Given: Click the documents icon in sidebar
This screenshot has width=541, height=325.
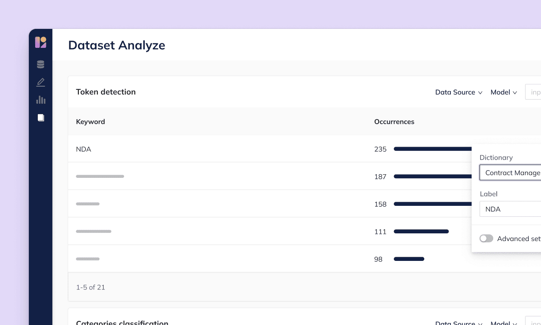Looking at the screenshot, I should tap(41, 118).
